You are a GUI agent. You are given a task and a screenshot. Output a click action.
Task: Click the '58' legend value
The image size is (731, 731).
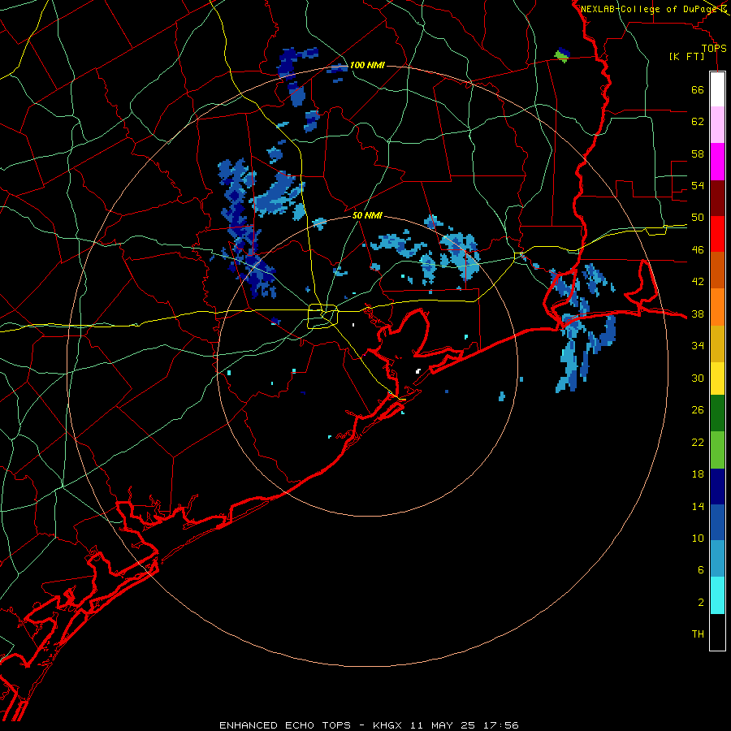[x=698, y=154]
